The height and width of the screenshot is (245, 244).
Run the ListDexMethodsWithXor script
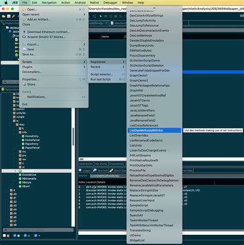click(x=154, y=130)
